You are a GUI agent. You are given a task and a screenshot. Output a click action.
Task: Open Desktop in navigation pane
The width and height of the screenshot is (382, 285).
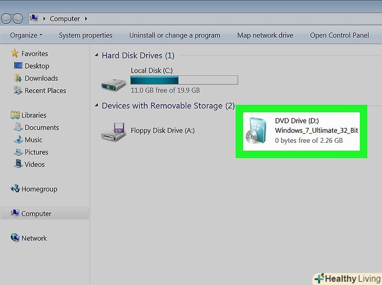tap(37, 66)
